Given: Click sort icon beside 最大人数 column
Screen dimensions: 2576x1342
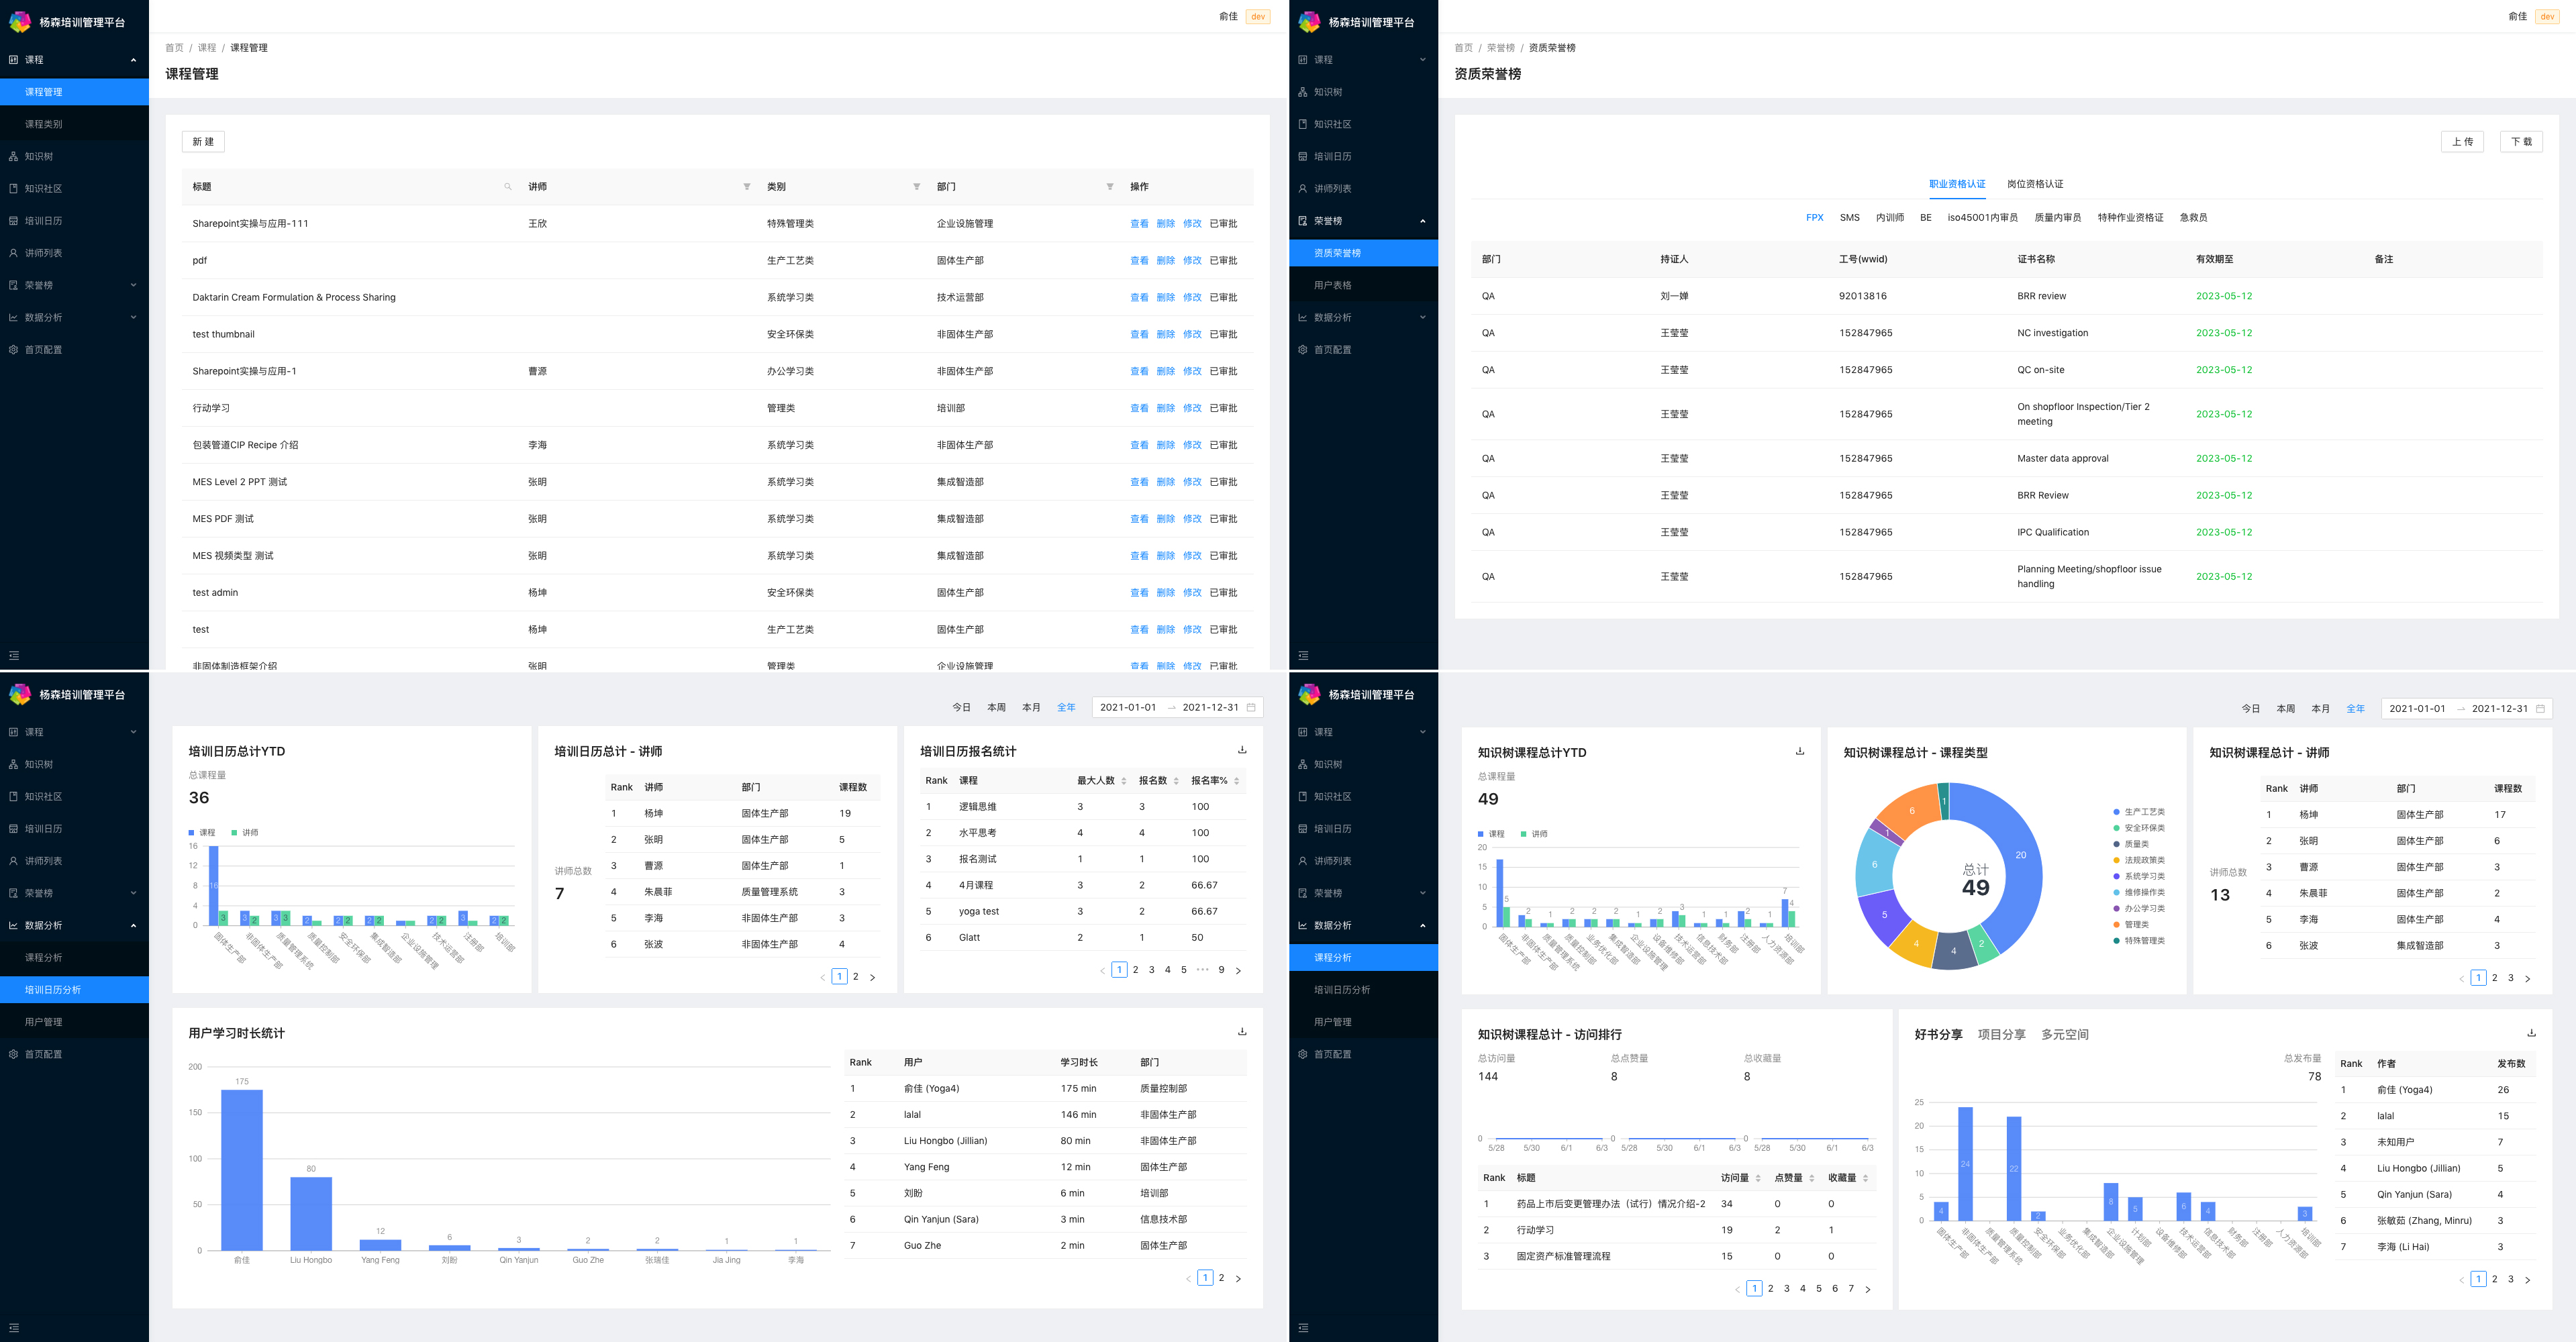Looking at the screenshot, I should point(1124,781).
